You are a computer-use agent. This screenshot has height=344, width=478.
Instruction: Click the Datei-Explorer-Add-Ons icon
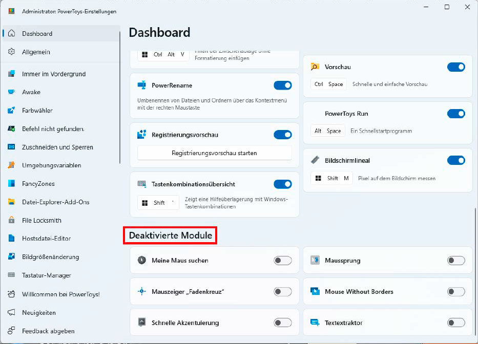(x=11, y=202)
